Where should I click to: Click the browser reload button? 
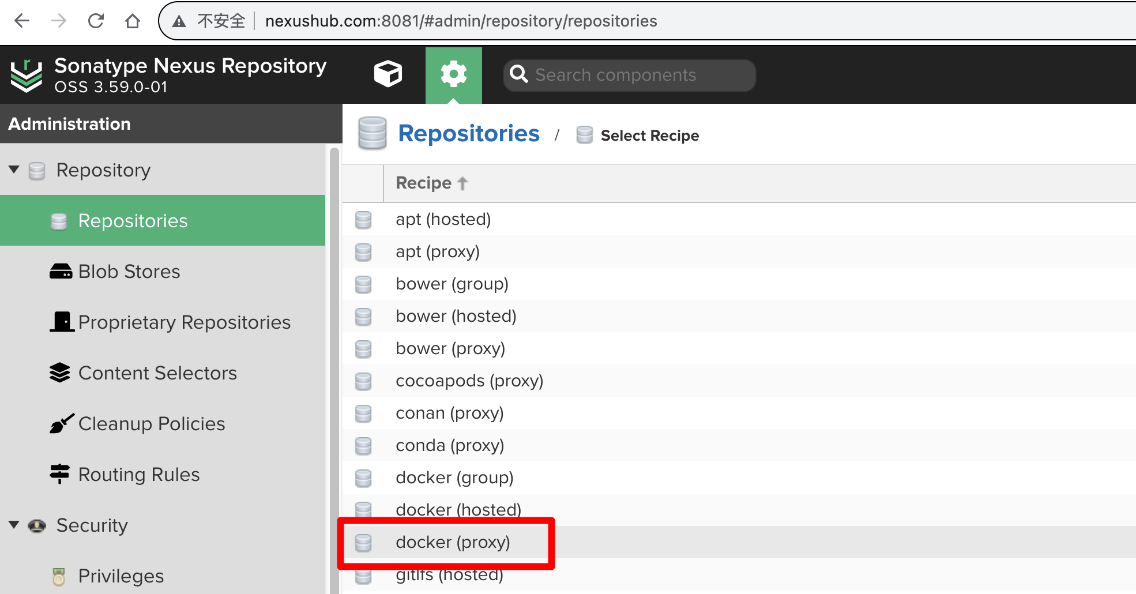[x=96, y=21]
